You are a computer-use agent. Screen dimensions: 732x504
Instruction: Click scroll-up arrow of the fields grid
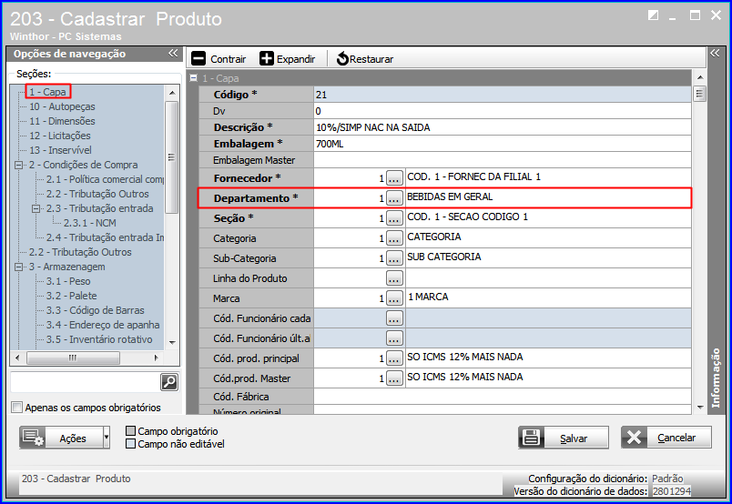point(700,77)
